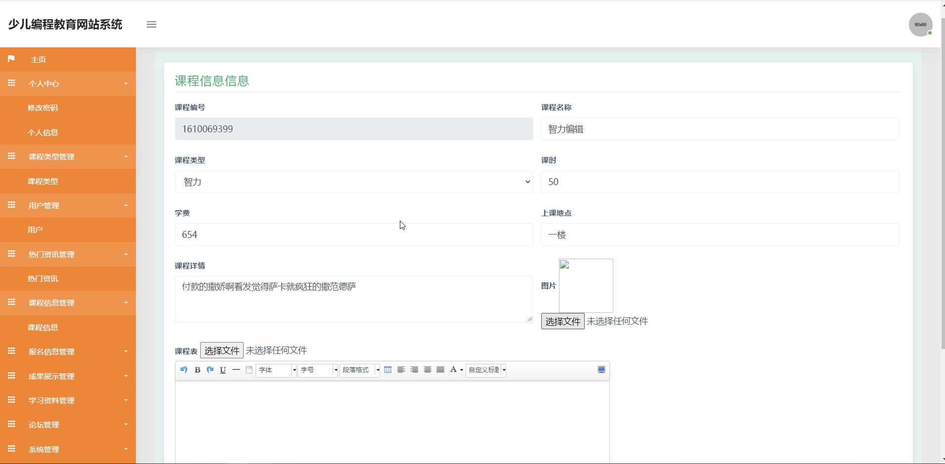Open the 段落格式 paragraph format dropdown

(360, 370)
